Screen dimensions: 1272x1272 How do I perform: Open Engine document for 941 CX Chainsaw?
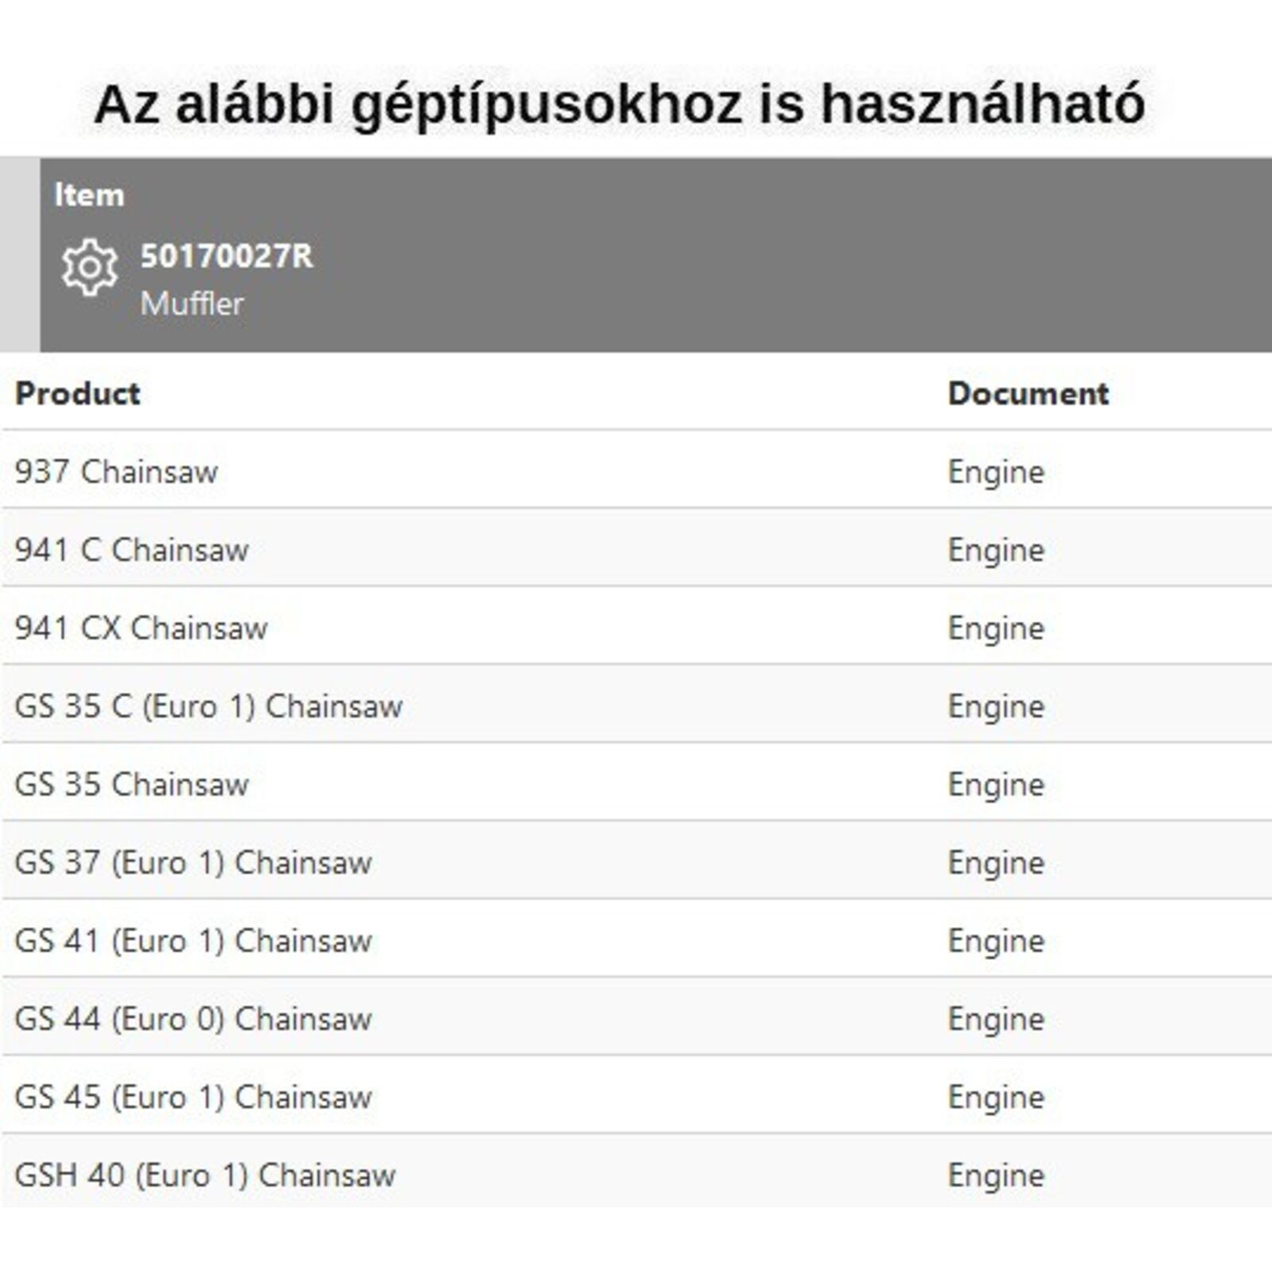click(x=996, y=628)
